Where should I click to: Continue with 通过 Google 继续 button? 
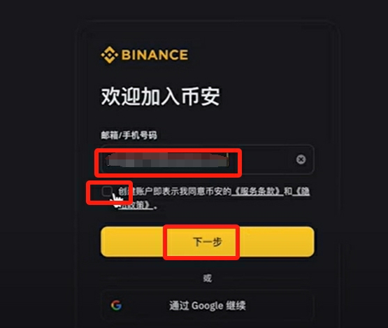[208, 306]
